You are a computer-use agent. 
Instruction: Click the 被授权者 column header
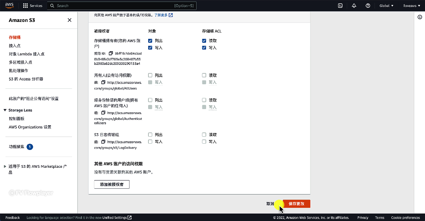pos(102,31)
